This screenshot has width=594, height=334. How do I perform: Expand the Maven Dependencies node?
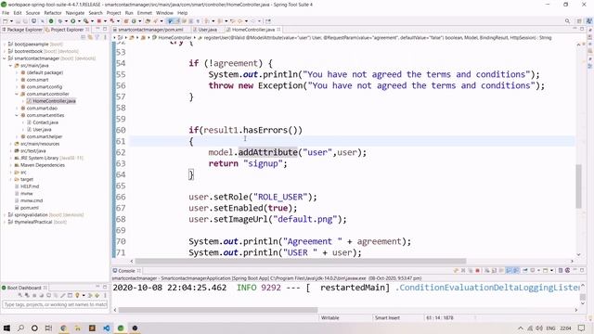(10, 165)
